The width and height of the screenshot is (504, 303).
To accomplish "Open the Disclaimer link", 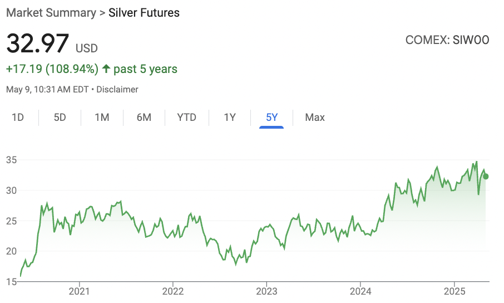I will (x=117, y=90).
